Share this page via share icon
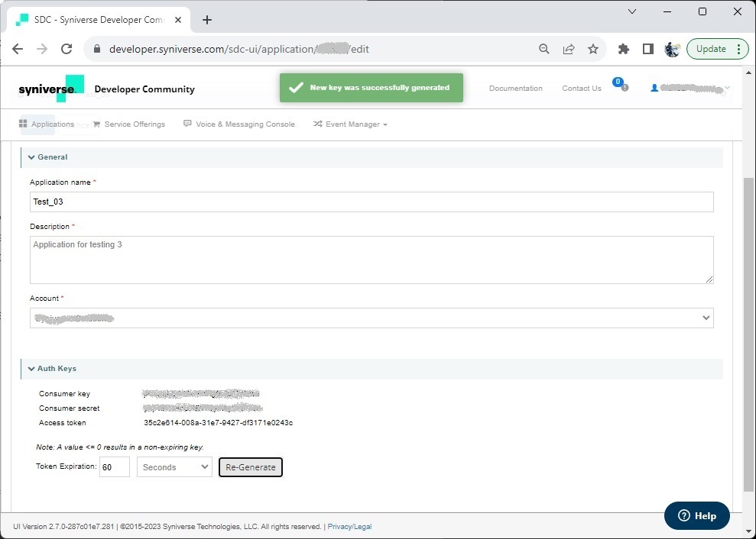The height and width of the screenshot is (539, 756). point(569,49)
